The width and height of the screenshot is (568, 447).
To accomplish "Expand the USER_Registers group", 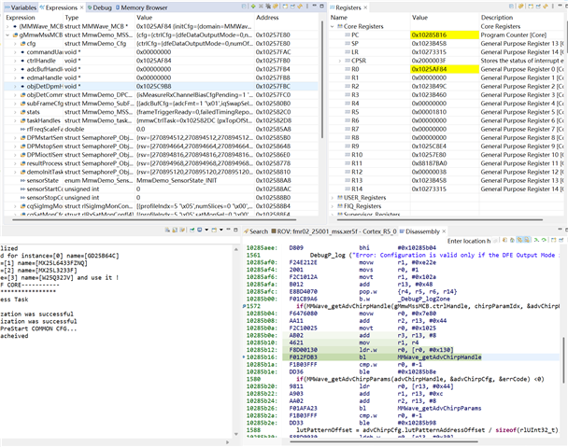I will pyautogui.click(x=332, y=198).
